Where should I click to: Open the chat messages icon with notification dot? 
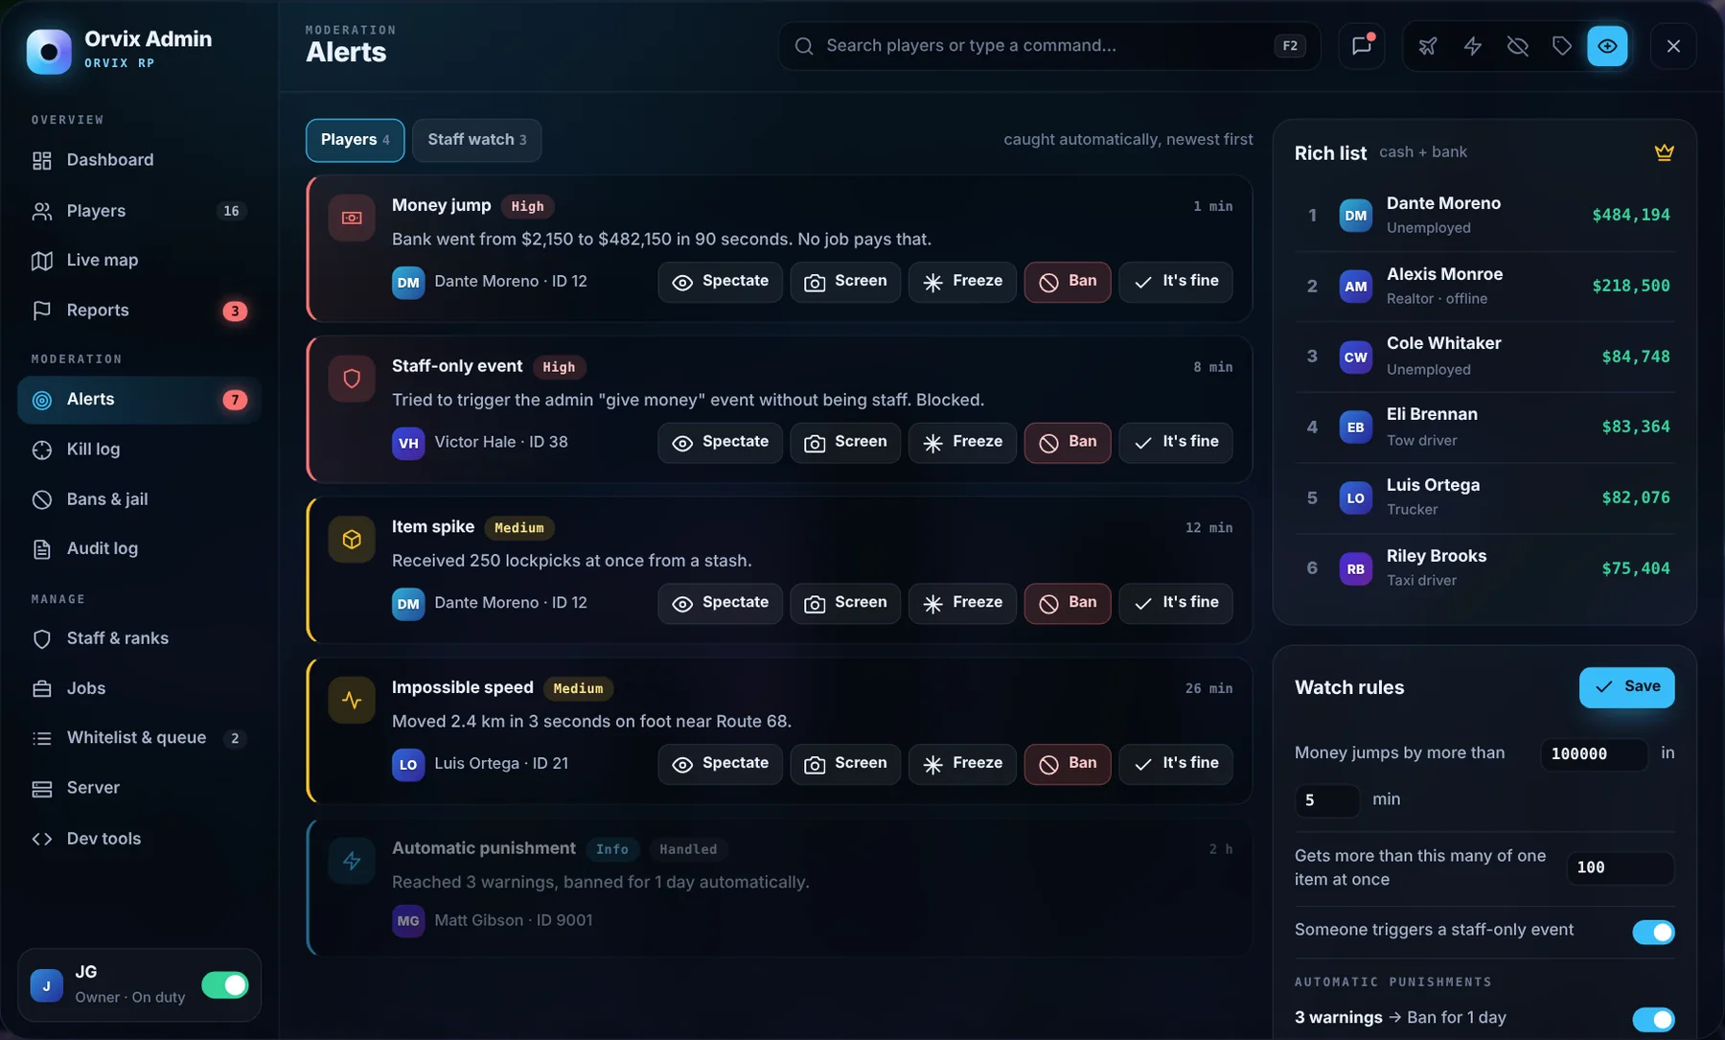[1361, 46]
